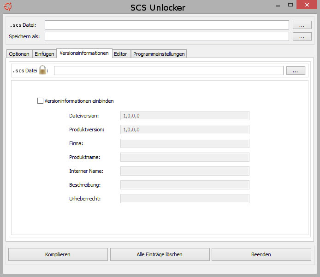320x277 pixels.
Task: Click the SCS Unlocker window title
Action: pos(158,8)
